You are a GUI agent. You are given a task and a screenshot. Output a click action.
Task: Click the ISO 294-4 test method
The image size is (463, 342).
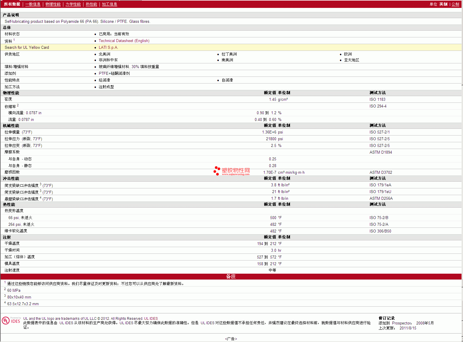tap(378, 106)
